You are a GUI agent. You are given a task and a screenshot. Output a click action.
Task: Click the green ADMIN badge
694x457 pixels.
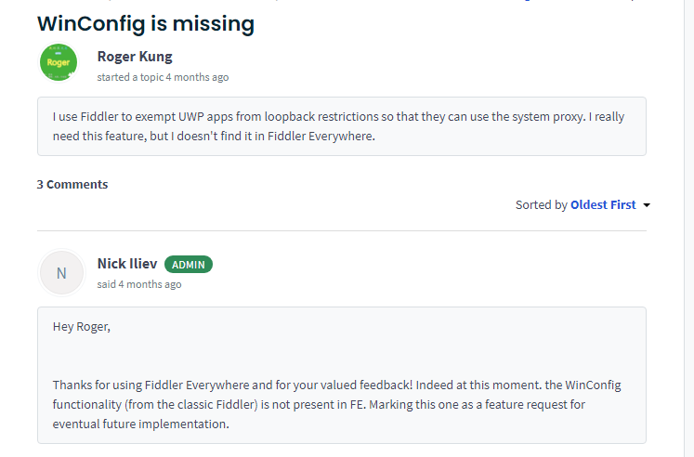tap(189, 265)
